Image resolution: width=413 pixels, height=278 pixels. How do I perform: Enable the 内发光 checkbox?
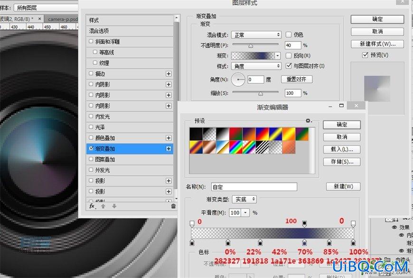[91, 116]
